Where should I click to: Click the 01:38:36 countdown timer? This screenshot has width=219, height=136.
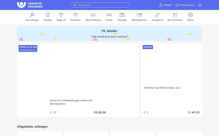100,112
